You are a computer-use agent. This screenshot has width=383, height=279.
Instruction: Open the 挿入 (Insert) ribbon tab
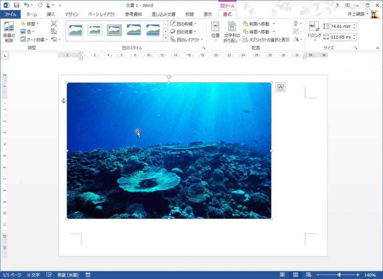click(x=51, y=14)
